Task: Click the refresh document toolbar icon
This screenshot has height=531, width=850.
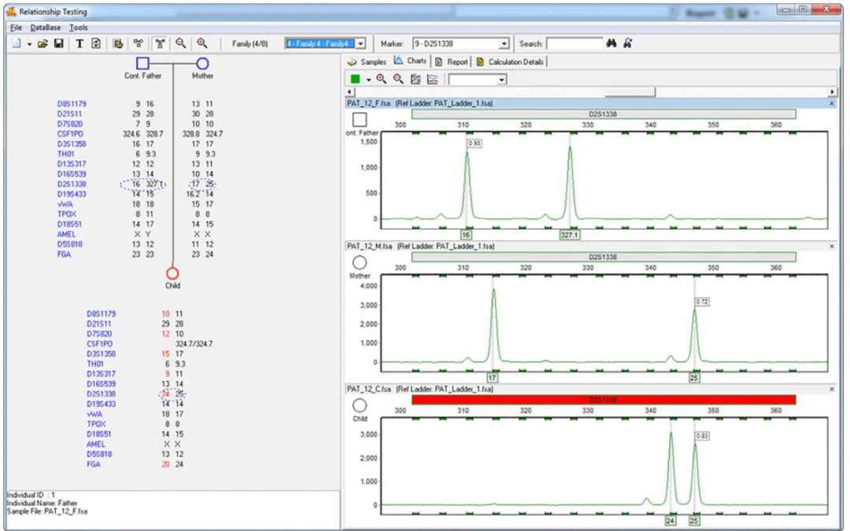Action: coord(96,43)
